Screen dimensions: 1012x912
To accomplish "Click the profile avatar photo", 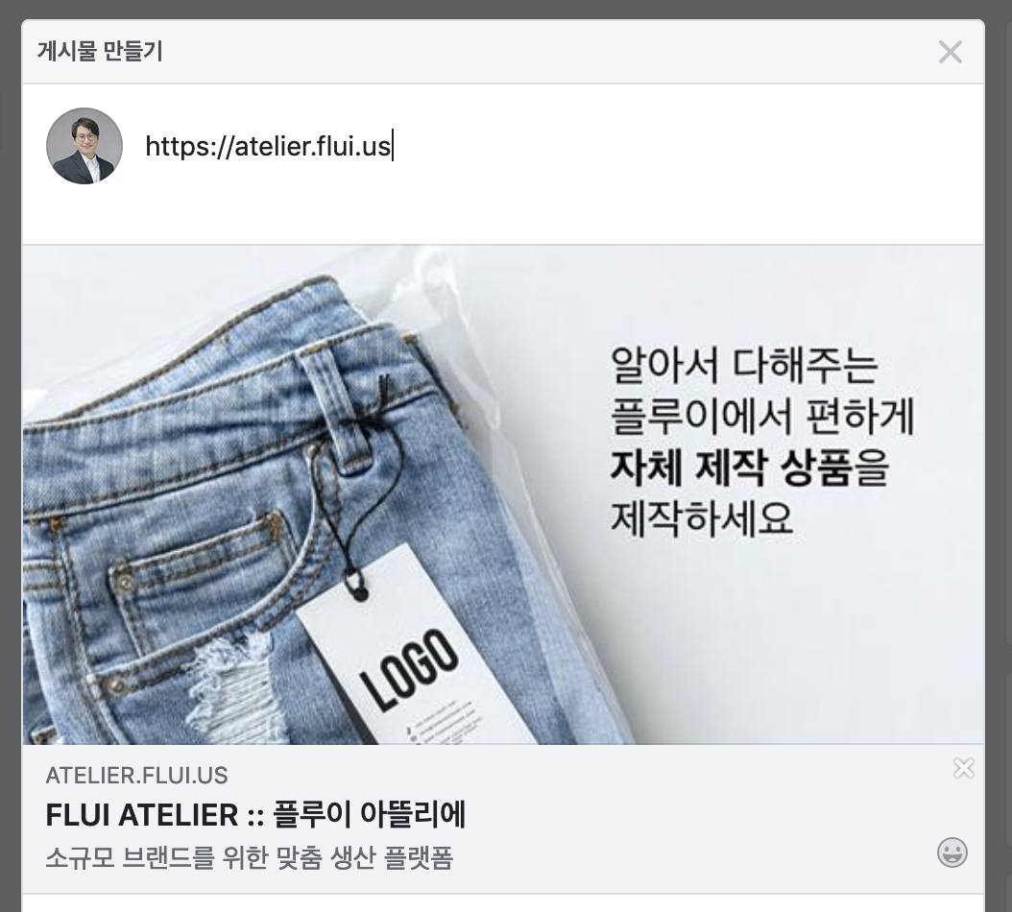I will pyautogui.click(x=84, y=146).
